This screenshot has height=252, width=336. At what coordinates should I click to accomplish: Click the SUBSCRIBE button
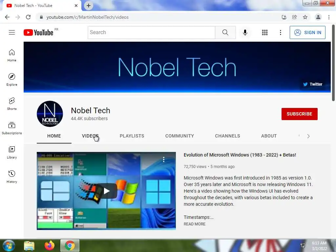[299, 114]
